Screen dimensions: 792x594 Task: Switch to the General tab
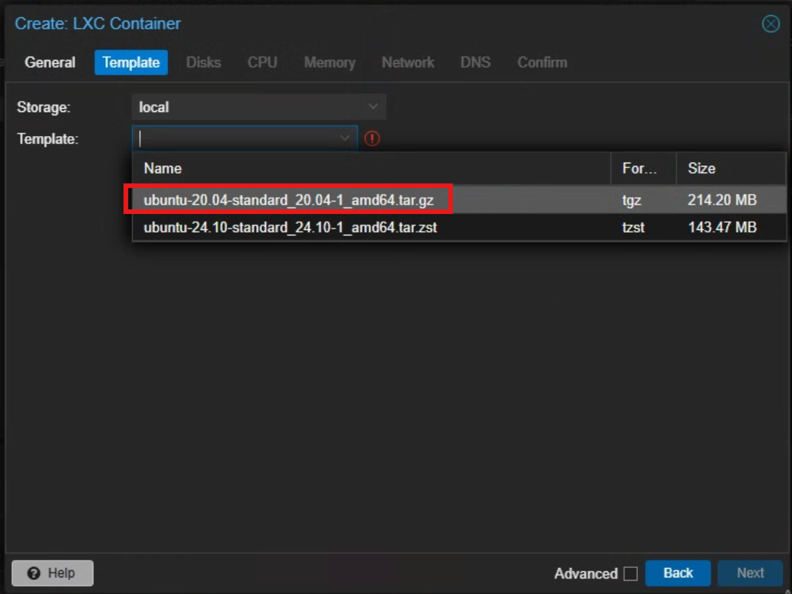pyautogui.click(x=50, y=63)
